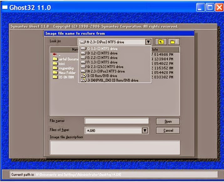The image size is (224, 182).
Task: Choose J: [NXPVOL_EN] CD Rom/DVD drive
Action: [115, 80]
